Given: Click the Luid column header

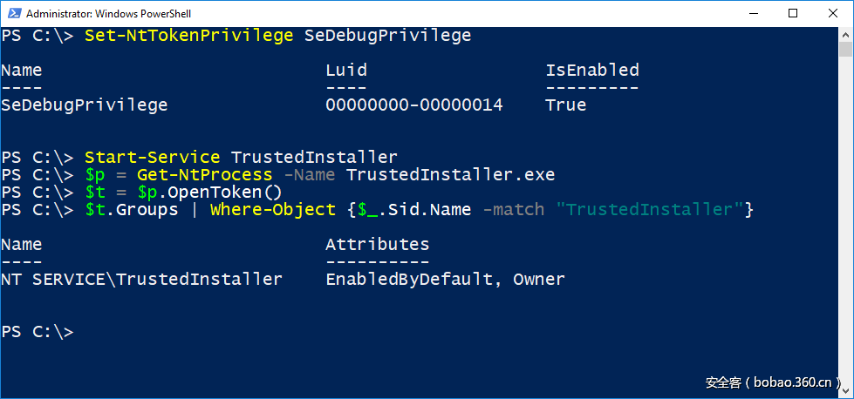Looking at the screenshot, I should point(346,71).
